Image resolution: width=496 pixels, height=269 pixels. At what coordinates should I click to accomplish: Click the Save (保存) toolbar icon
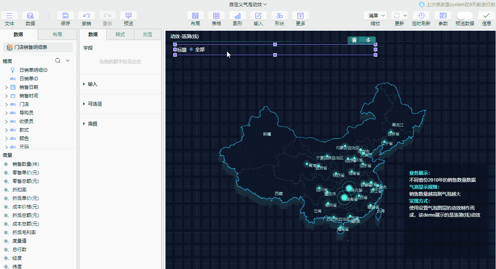(65, 16)
